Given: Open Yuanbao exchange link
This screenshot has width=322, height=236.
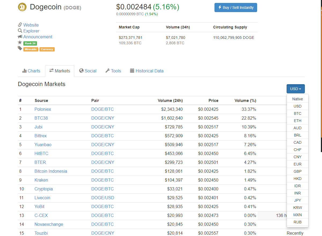Looking at the screenshot, I should [43, 145].
